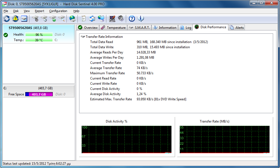This screenshot has height=168, width=280.
Task: Click the notepad report toolbar icon
Action: [83, 19]
